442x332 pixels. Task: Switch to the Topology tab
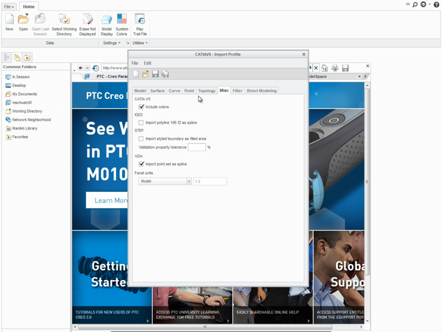click(x=207, y=91)
